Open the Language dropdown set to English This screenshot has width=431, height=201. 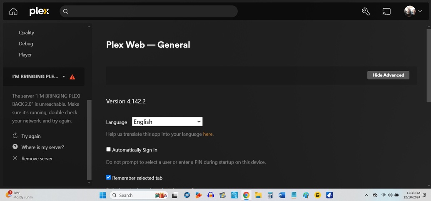(167, 122)
